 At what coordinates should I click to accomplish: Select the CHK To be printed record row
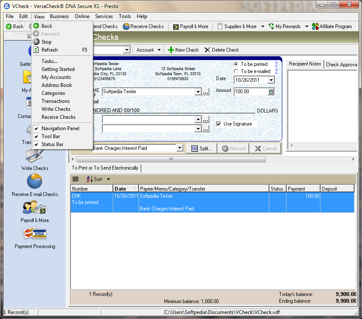pyautogui.click(x=212, y=202)
